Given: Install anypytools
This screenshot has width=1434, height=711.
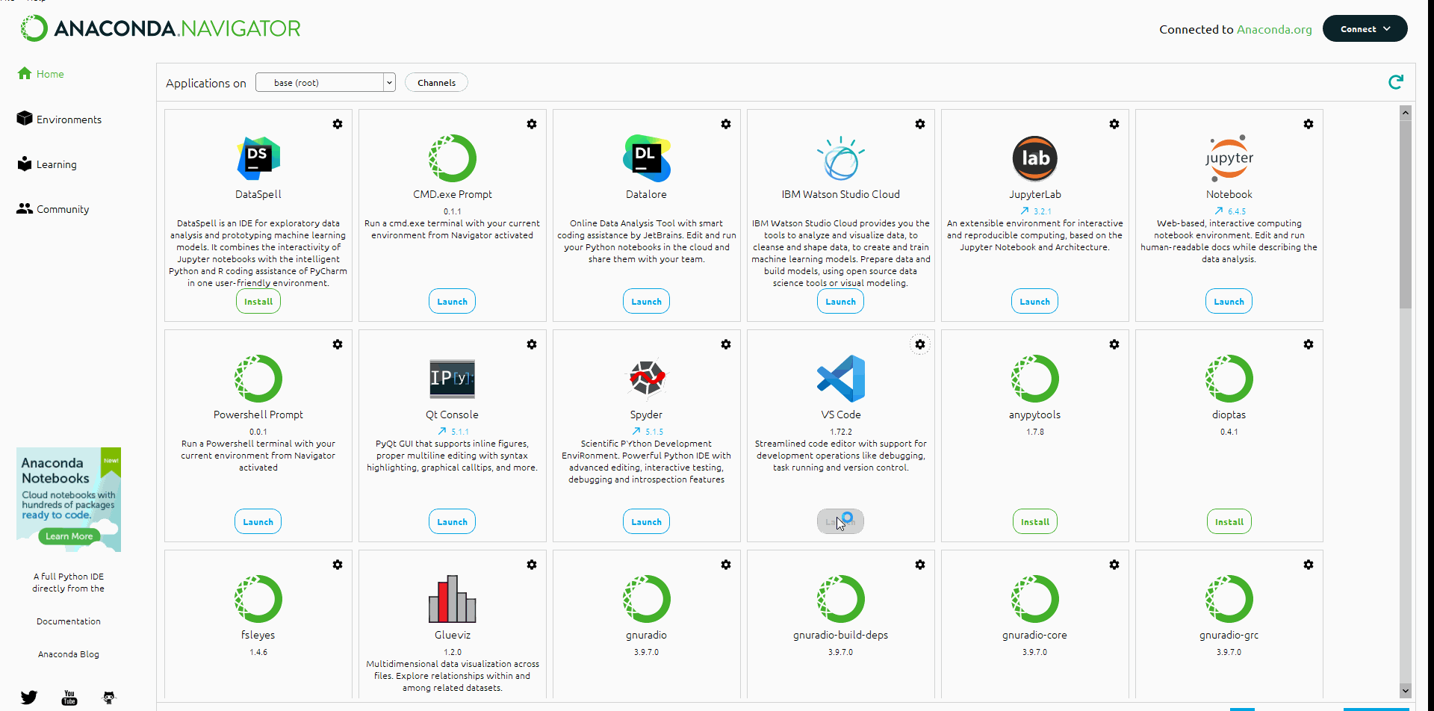Looking at the screenshot, I should click(x=1035, y=521).
